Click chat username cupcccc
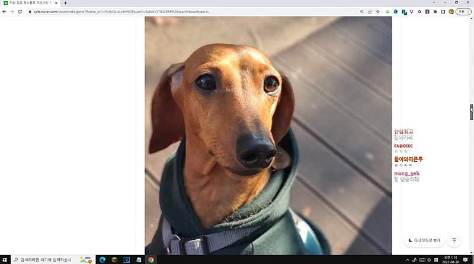This screenshot has height=264, width=474. pos(403,145)
